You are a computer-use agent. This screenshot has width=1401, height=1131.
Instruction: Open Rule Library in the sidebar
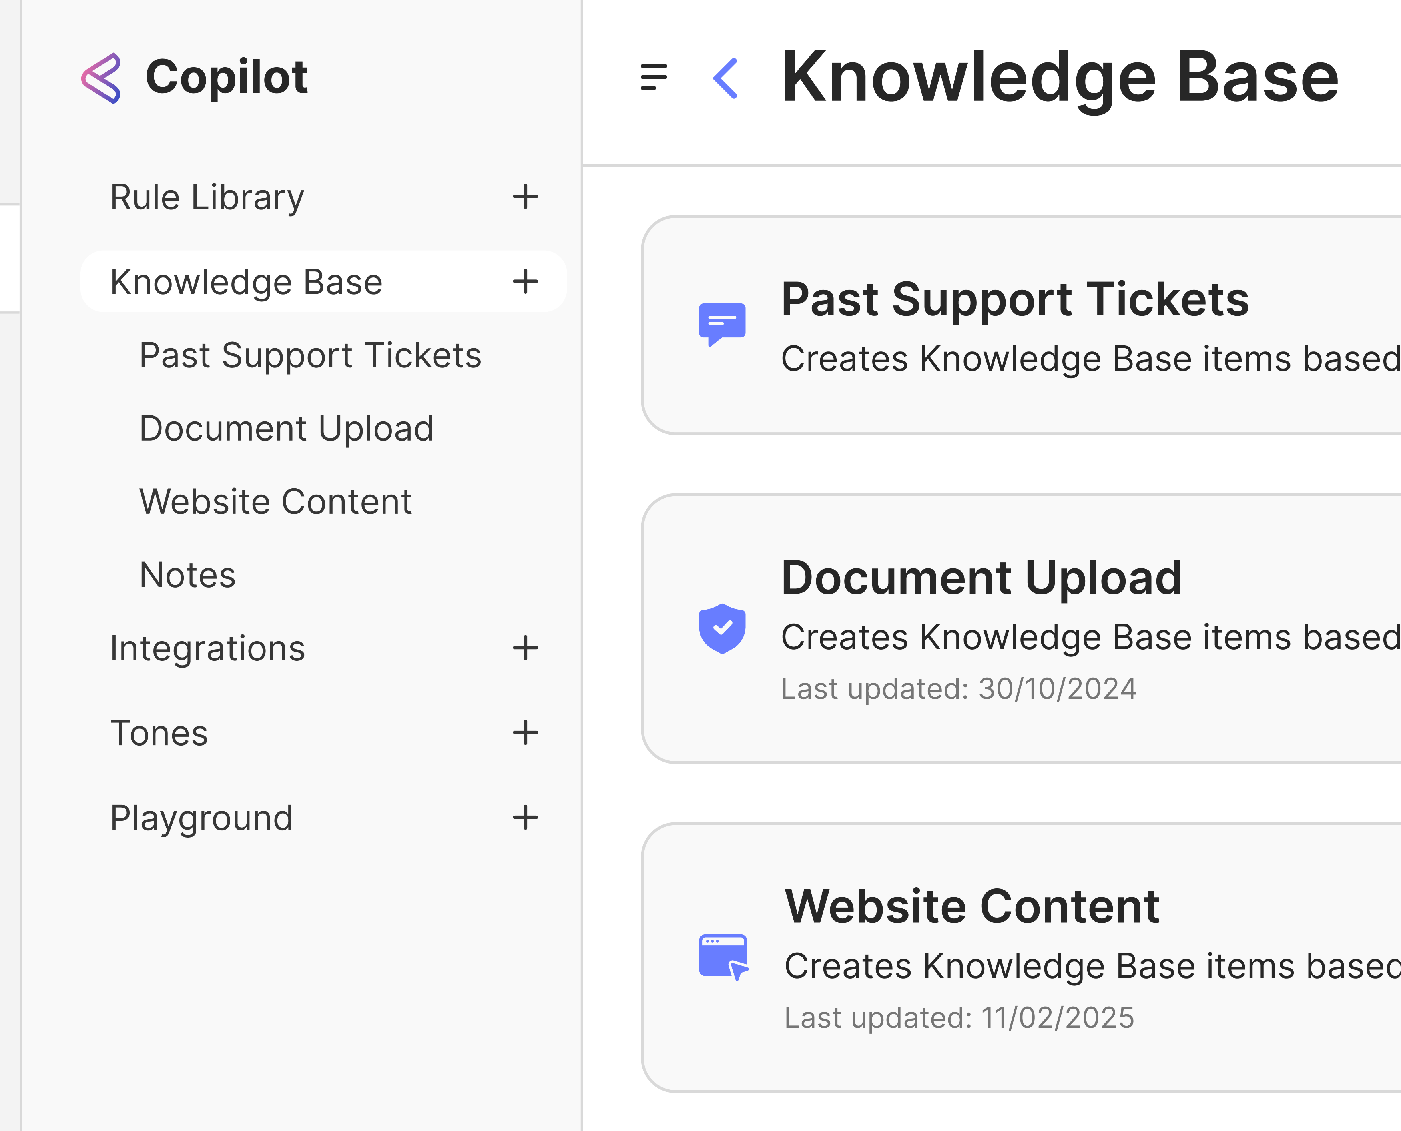(x=207, y=197)
